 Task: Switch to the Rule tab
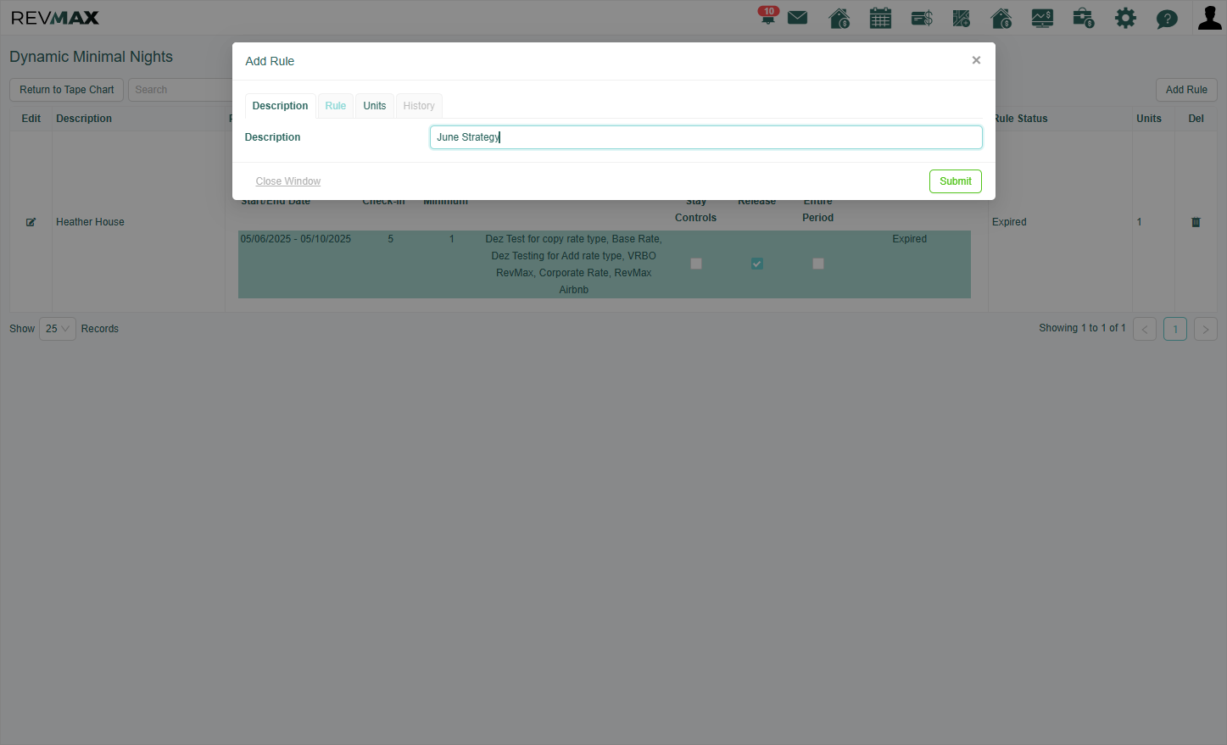point(336,106)
